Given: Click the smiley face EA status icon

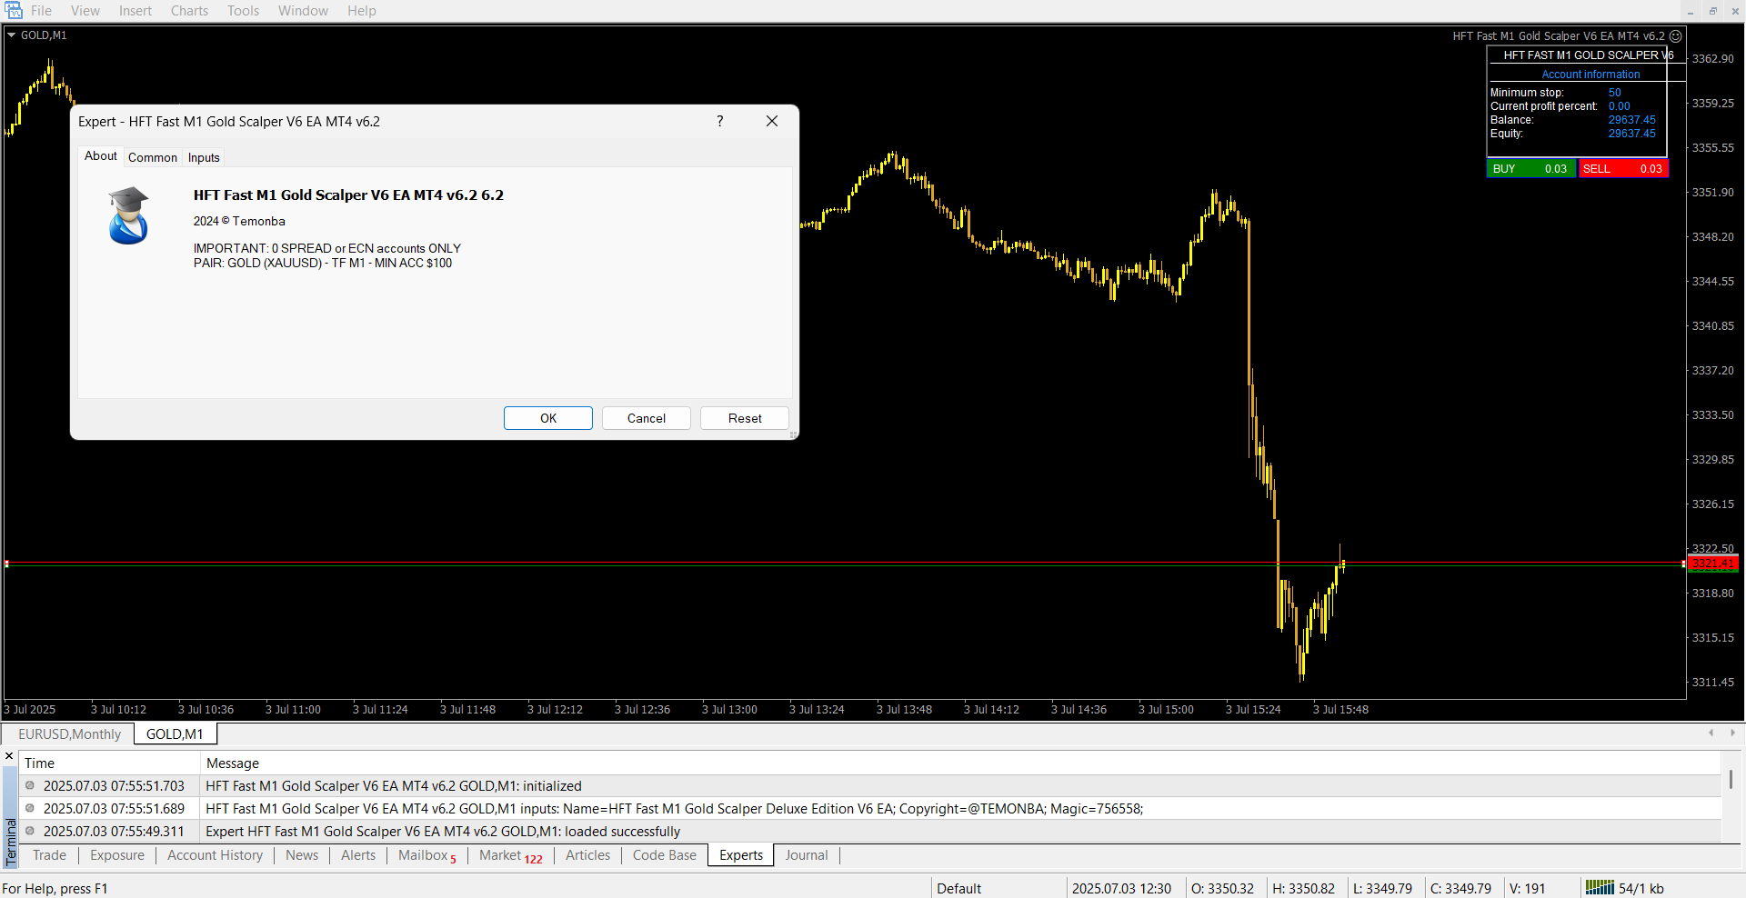Looking at the screenshot, I should 1675,36.
